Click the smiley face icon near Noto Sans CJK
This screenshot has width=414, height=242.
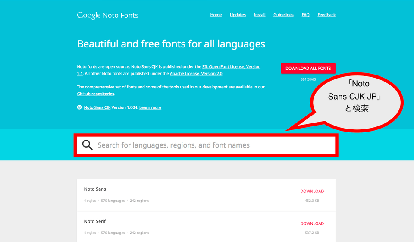point(79,107)
